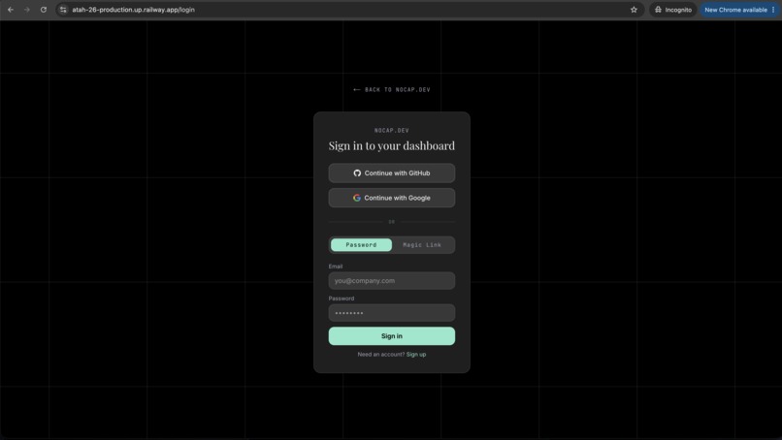Reload the page with refresh icon
782x440 pixels.
click(44, 10)
